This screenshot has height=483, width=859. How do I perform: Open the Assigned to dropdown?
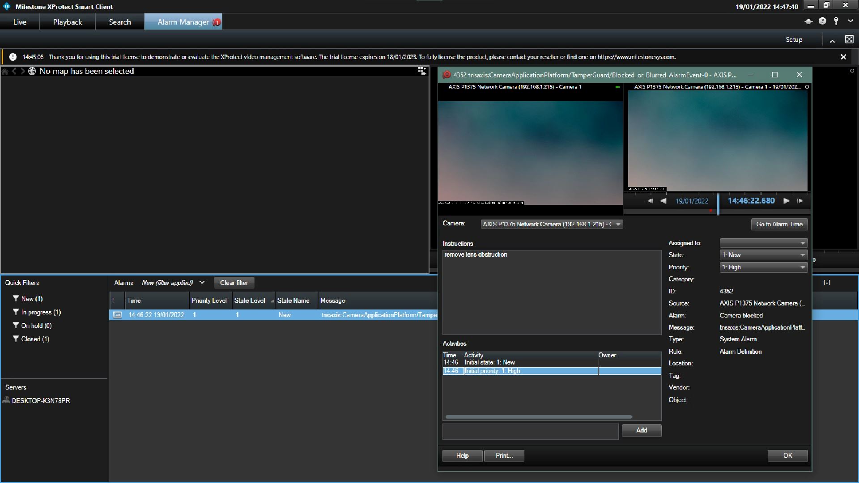pyautogui.click(x=763, y=243)
